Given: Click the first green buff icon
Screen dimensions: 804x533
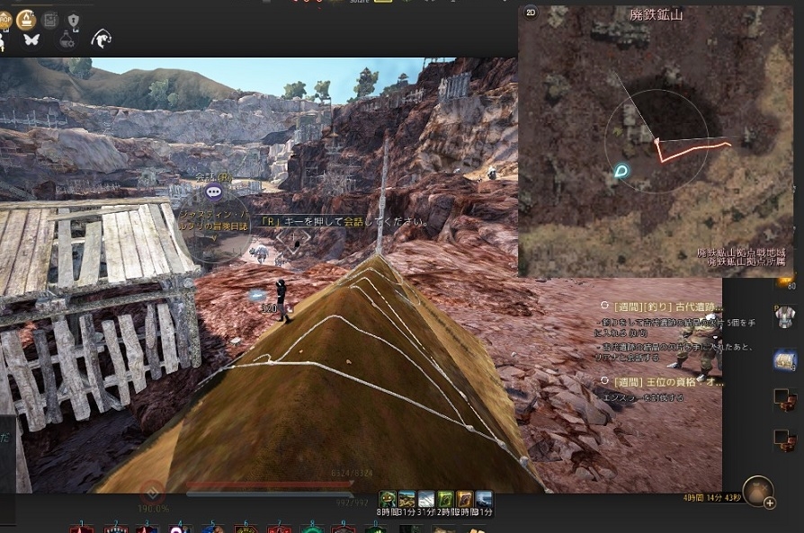Looking at the screenshot, I should (x=387, y=499).
